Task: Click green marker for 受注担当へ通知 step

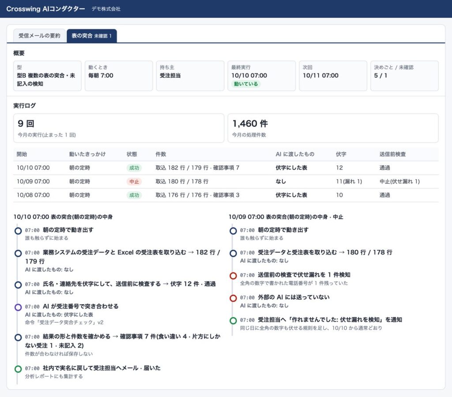Action: pyautogui.click(x=233, y=321)
